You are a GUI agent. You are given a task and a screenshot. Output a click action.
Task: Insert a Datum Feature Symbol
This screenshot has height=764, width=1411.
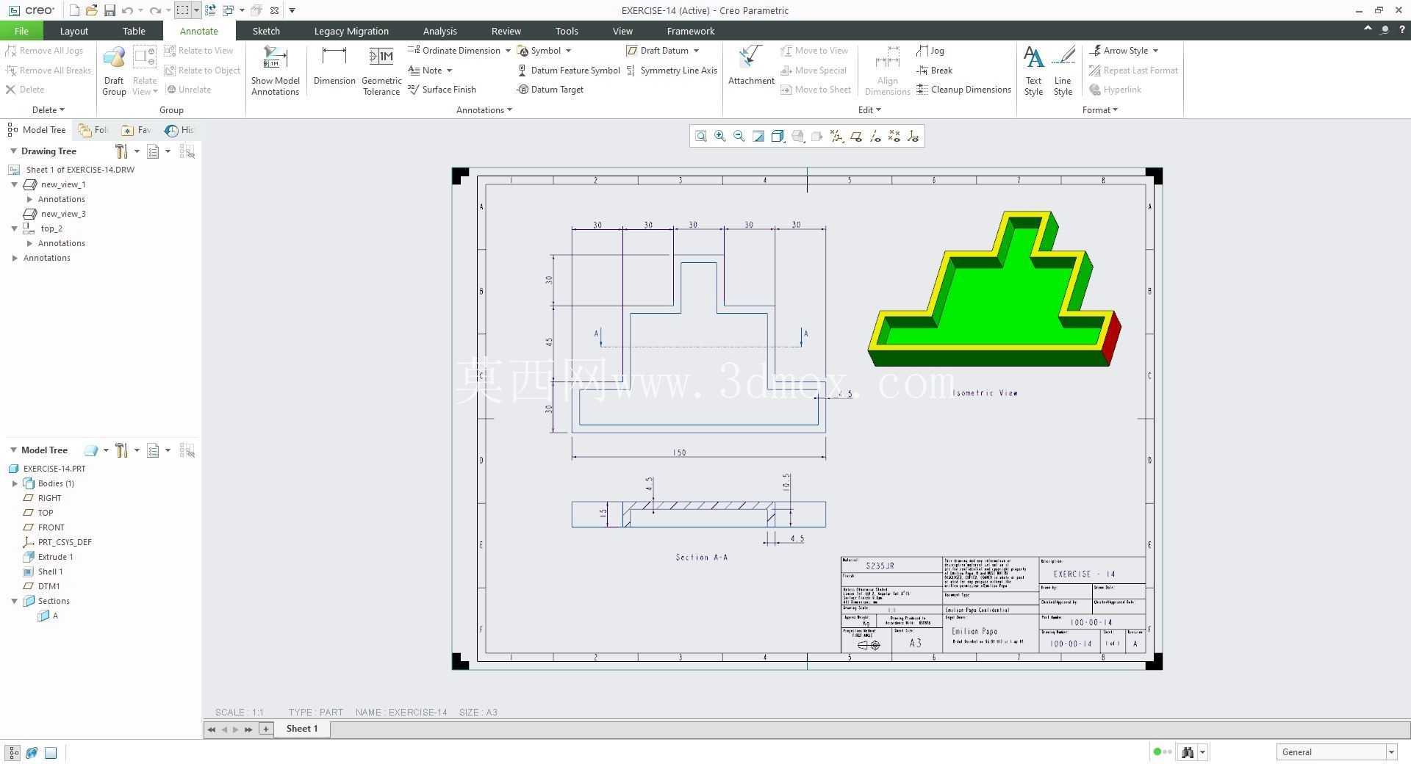569,71
